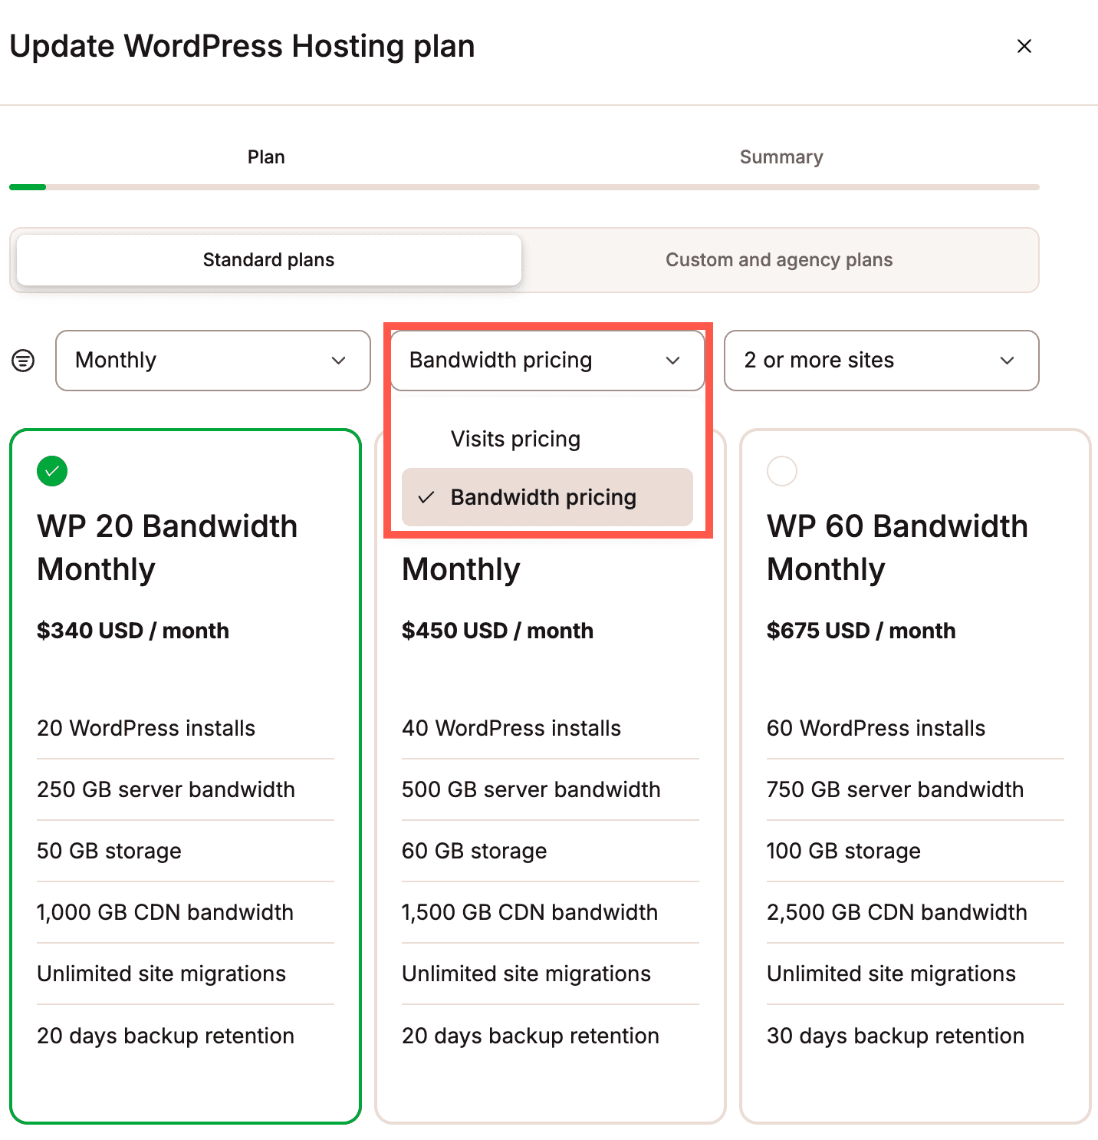
Task: Select the WP 60 Bandwidth Monthly radio circle
Action: [782, 471]
